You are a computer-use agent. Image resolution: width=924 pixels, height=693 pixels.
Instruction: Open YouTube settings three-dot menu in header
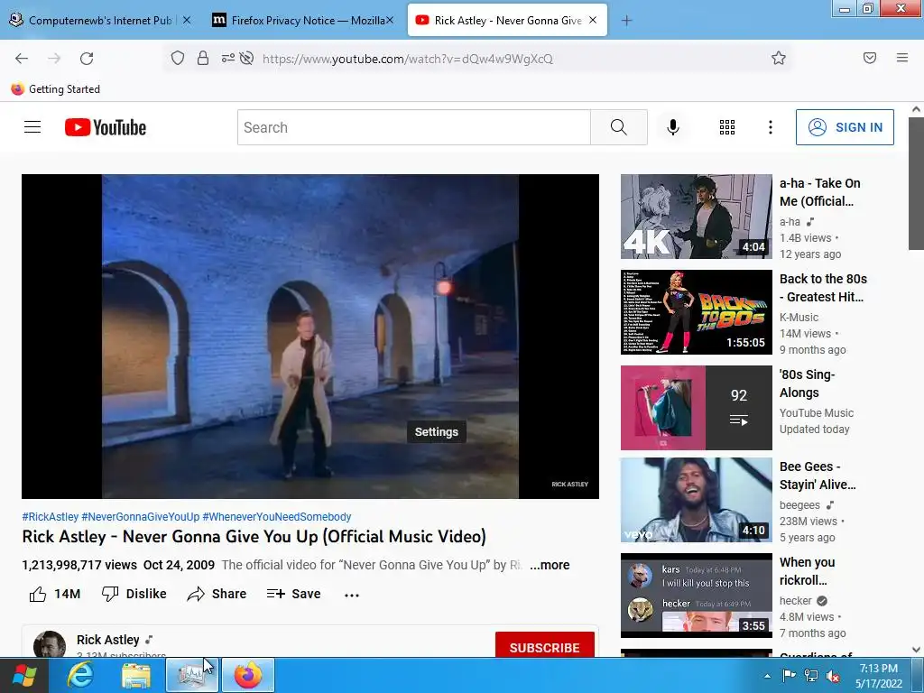(x=771, y=127)
